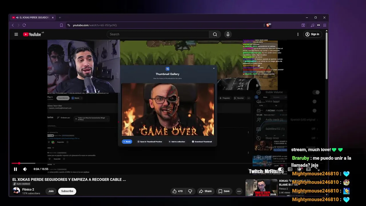The width and height of the screenshot is (366, 206).
Task: Toggle the Stable Volume switch
Action: (316, 92)
